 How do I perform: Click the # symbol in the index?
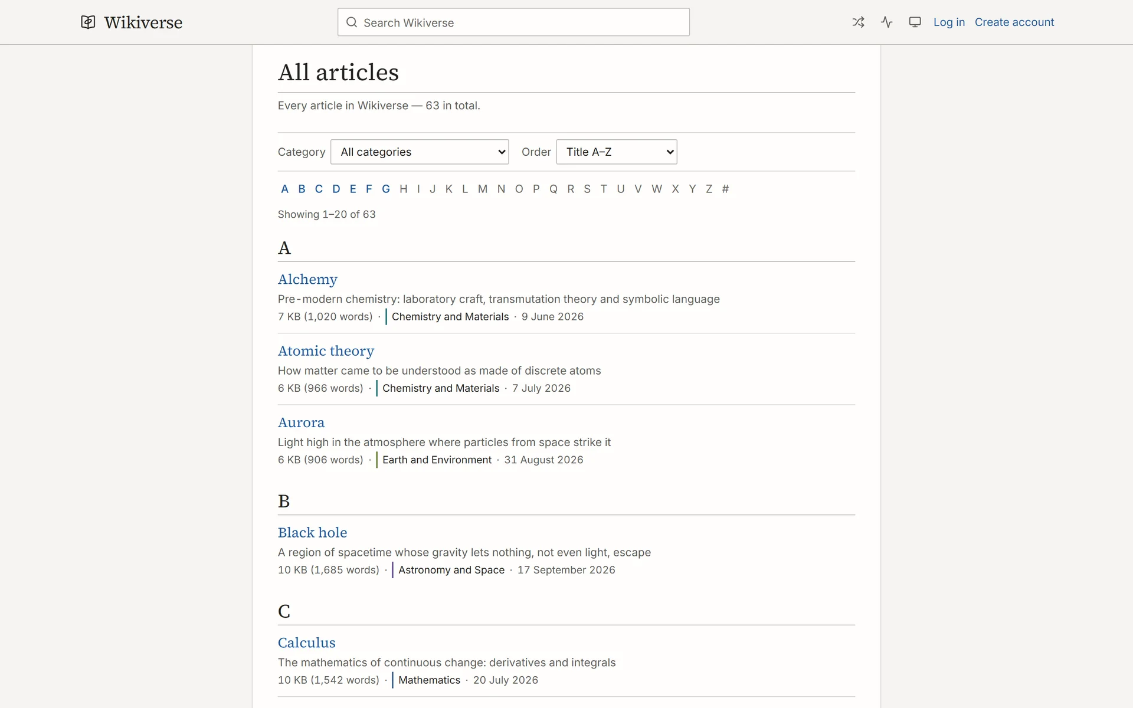725,189
